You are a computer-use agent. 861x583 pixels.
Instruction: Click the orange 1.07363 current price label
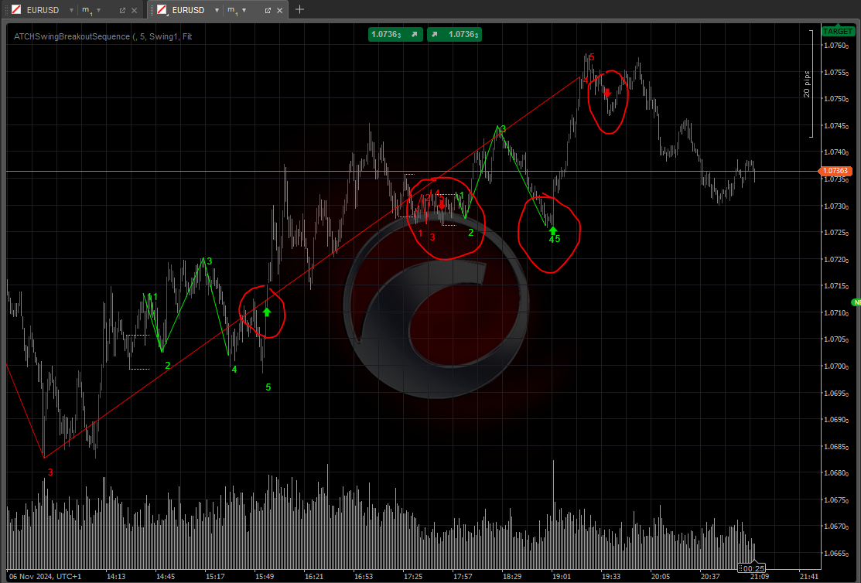835,172
